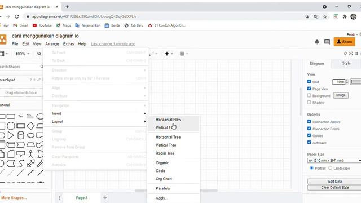
Task: Select the trapezoid shape in General
Action: (x=30, y=144)
